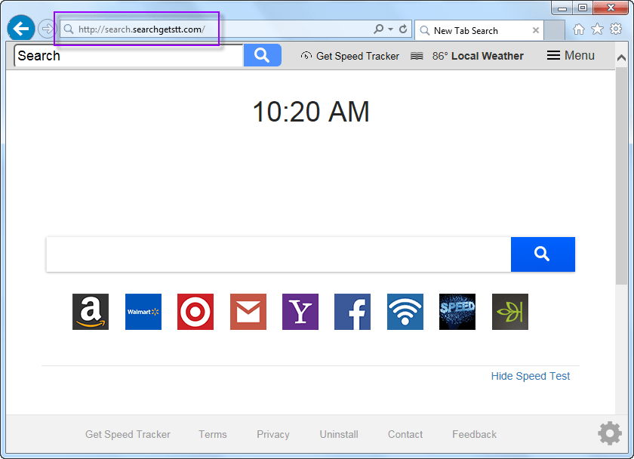Open the hamburger Menu
The width and height of the screenshot is (634, 459).
click(x=571, y=55)
